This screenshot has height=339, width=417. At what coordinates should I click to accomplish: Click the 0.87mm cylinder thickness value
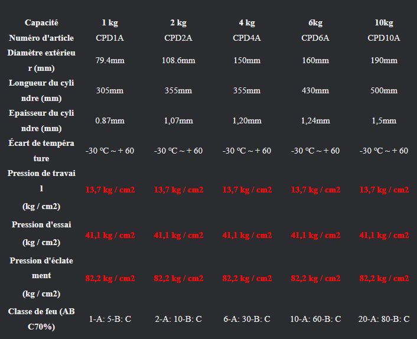pos(110,120)
